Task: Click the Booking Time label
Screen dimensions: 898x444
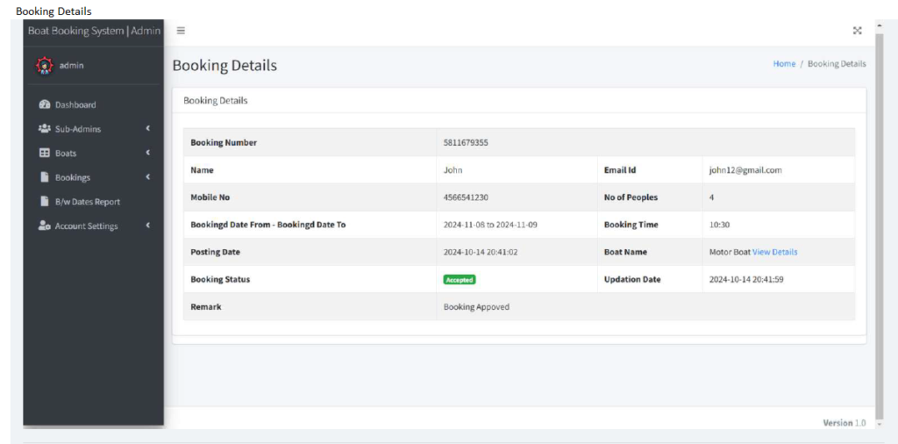Action: pyautogui.click(x=631, y=225)
